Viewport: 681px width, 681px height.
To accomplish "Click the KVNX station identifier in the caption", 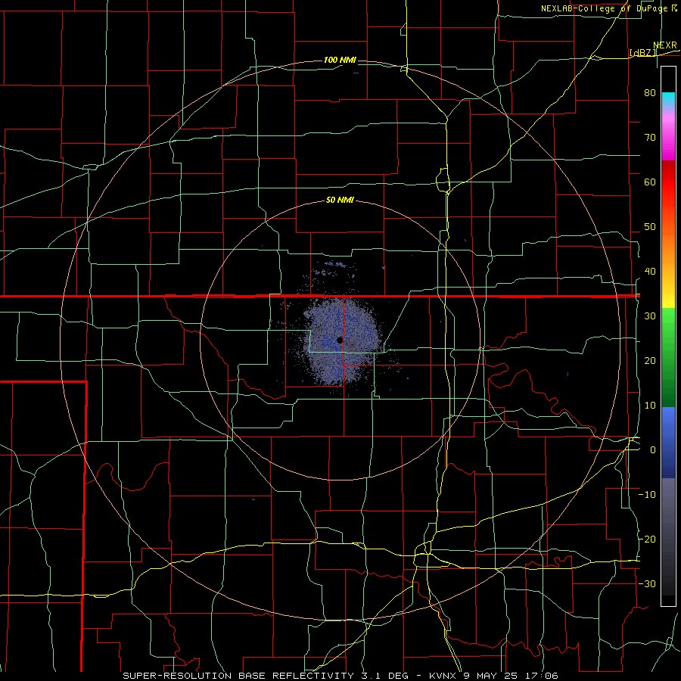I will click(442, 676).
